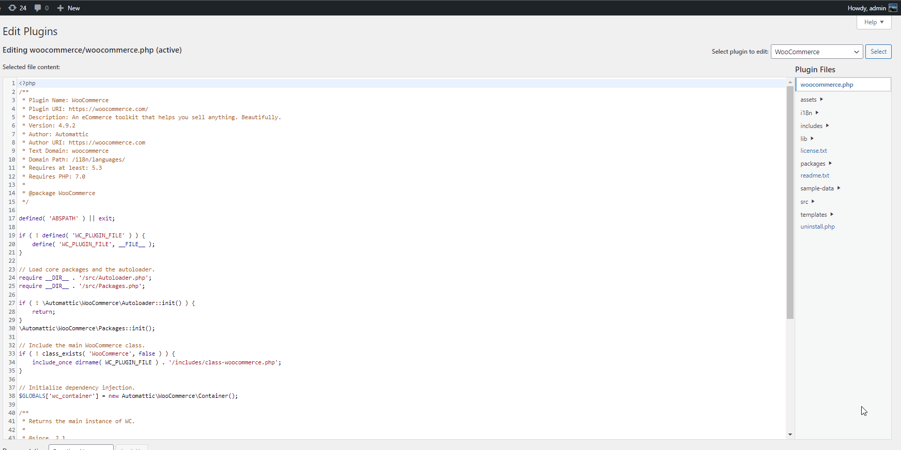The height and width of the screenshot is (450, 901).
Task: Expand the src folder
Action: tap(807, 202)
